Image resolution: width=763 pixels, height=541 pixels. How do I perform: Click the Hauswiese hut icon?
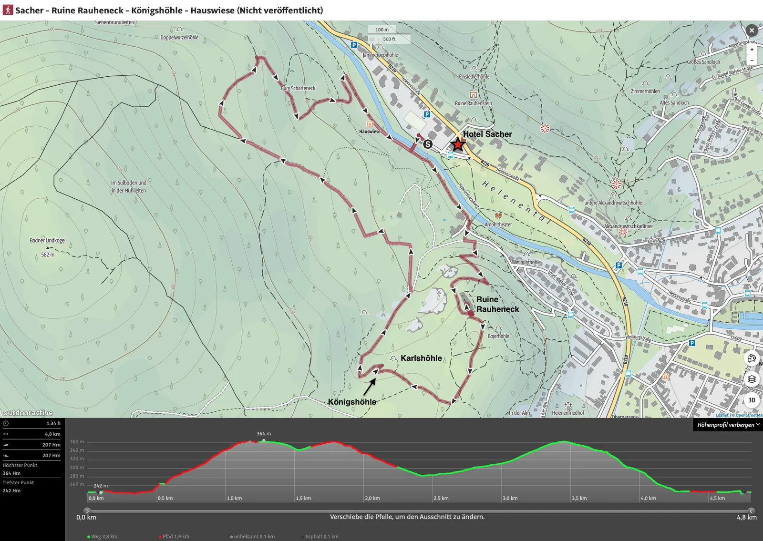point(370,124)
